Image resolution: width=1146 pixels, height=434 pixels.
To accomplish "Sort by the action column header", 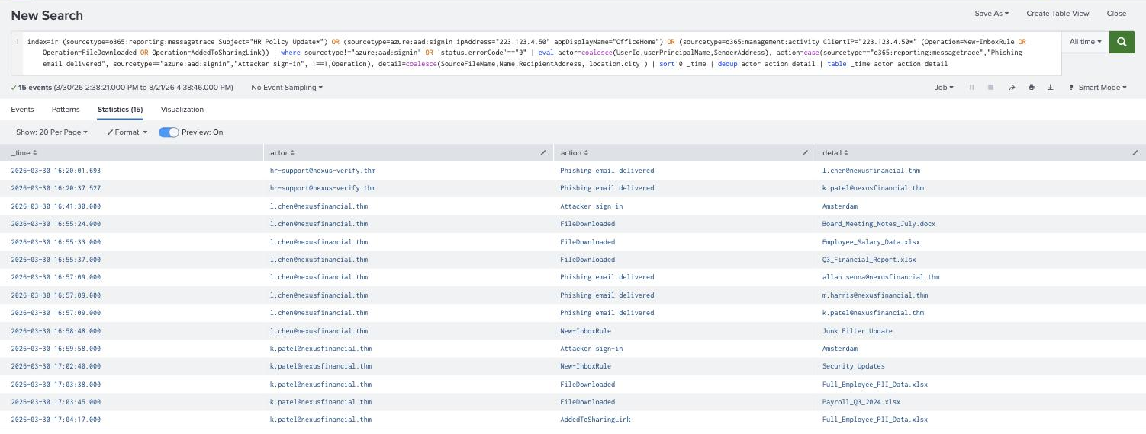I will pos(574,153).
